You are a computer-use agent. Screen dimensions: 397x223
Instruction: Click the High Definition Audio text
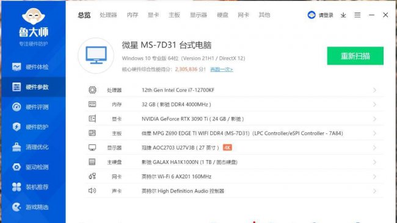183,191
